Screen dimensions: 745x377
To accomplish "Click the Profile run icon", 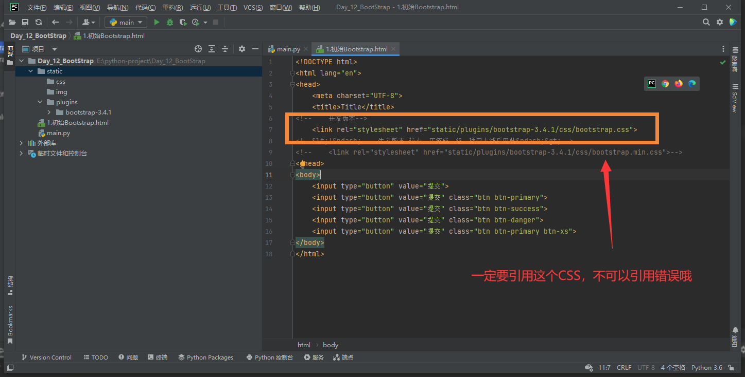I will tap(196, 22).
